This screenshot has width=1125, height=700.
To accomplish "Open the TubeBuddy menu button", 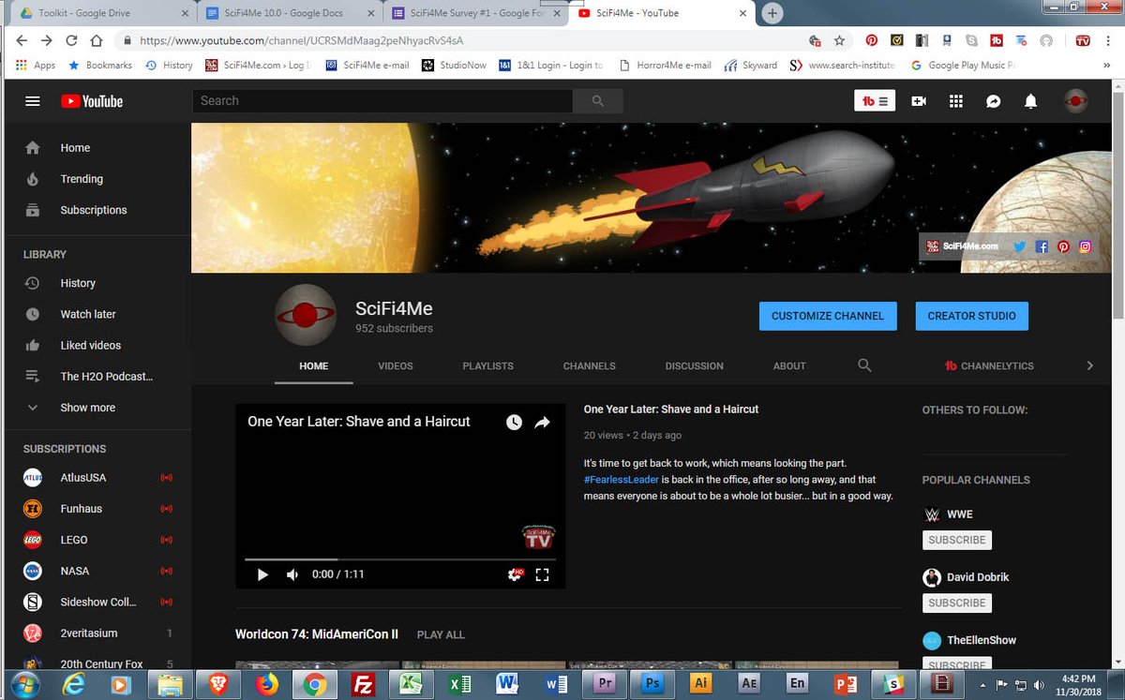I will point(875,101).
